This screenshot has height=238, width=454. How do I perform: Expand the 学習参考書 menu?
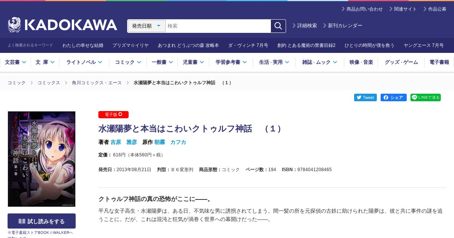click(231, 62)
